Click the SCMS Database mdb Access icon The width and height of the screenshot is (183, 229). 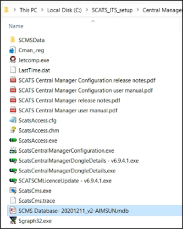click(12, 211)
